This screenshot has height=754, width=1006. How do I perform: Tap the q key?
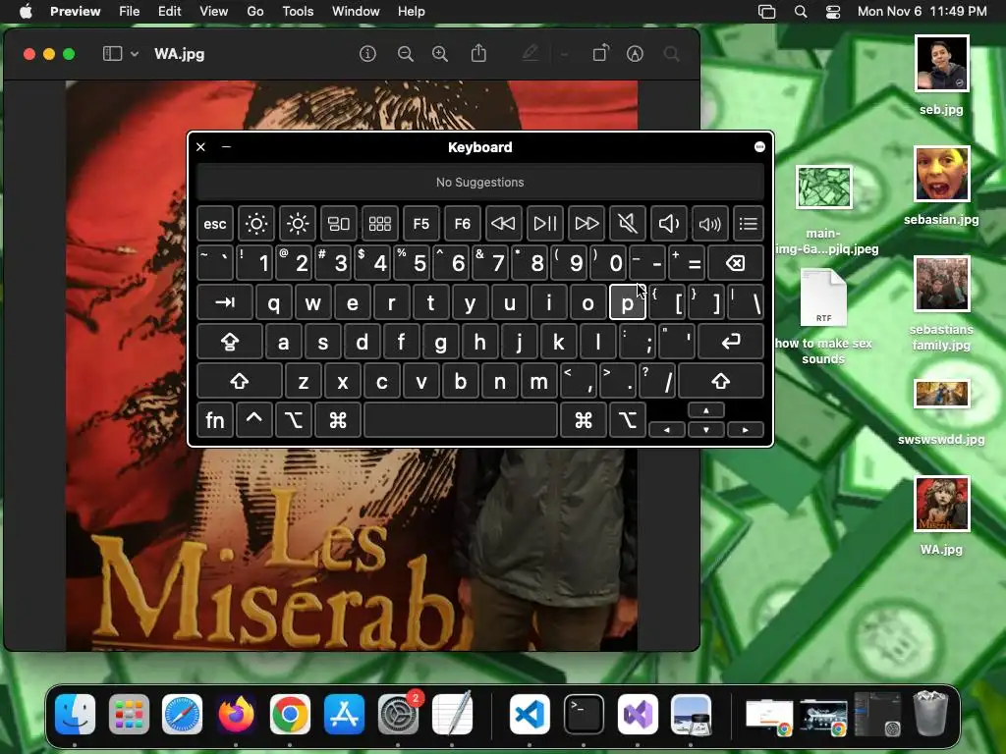pyautogui.click(x=274, y=302)
